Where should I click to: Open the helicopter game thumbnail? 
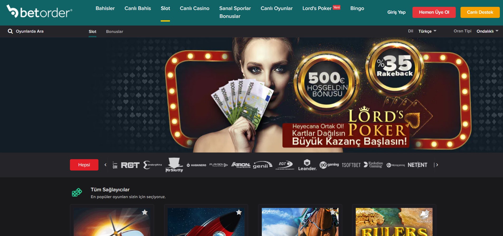(x=112, y=222)
